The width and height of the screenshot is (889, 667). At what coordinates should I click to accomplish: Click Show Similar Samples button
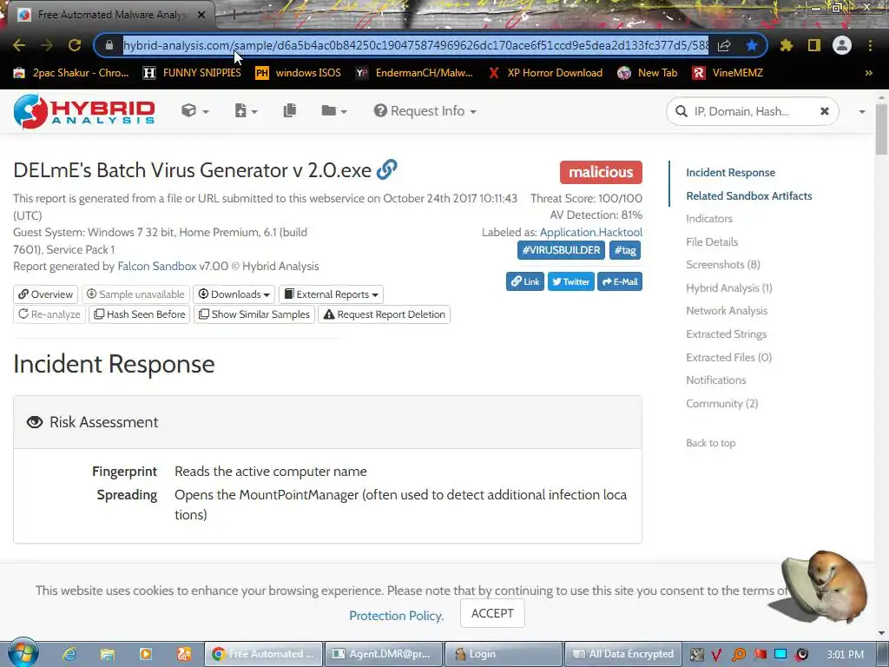pyautogui.click(x=254, y=314)
